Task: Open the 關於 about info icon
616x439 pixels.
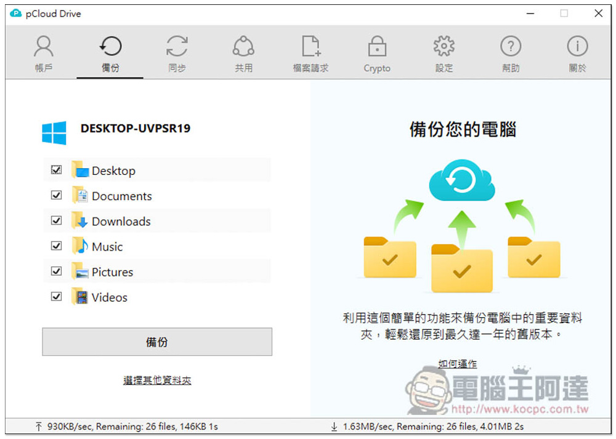Action: click(x=577, y=46)
